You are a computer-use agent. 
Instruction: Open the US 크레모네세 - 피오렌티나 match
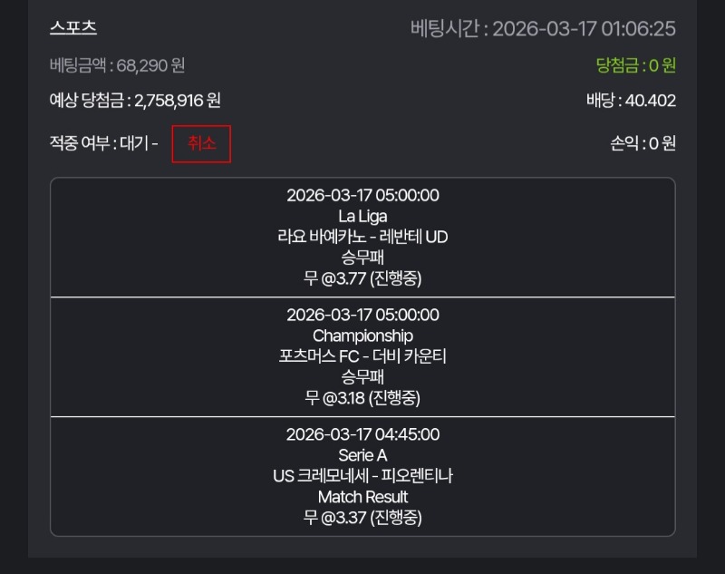[362, 476]
